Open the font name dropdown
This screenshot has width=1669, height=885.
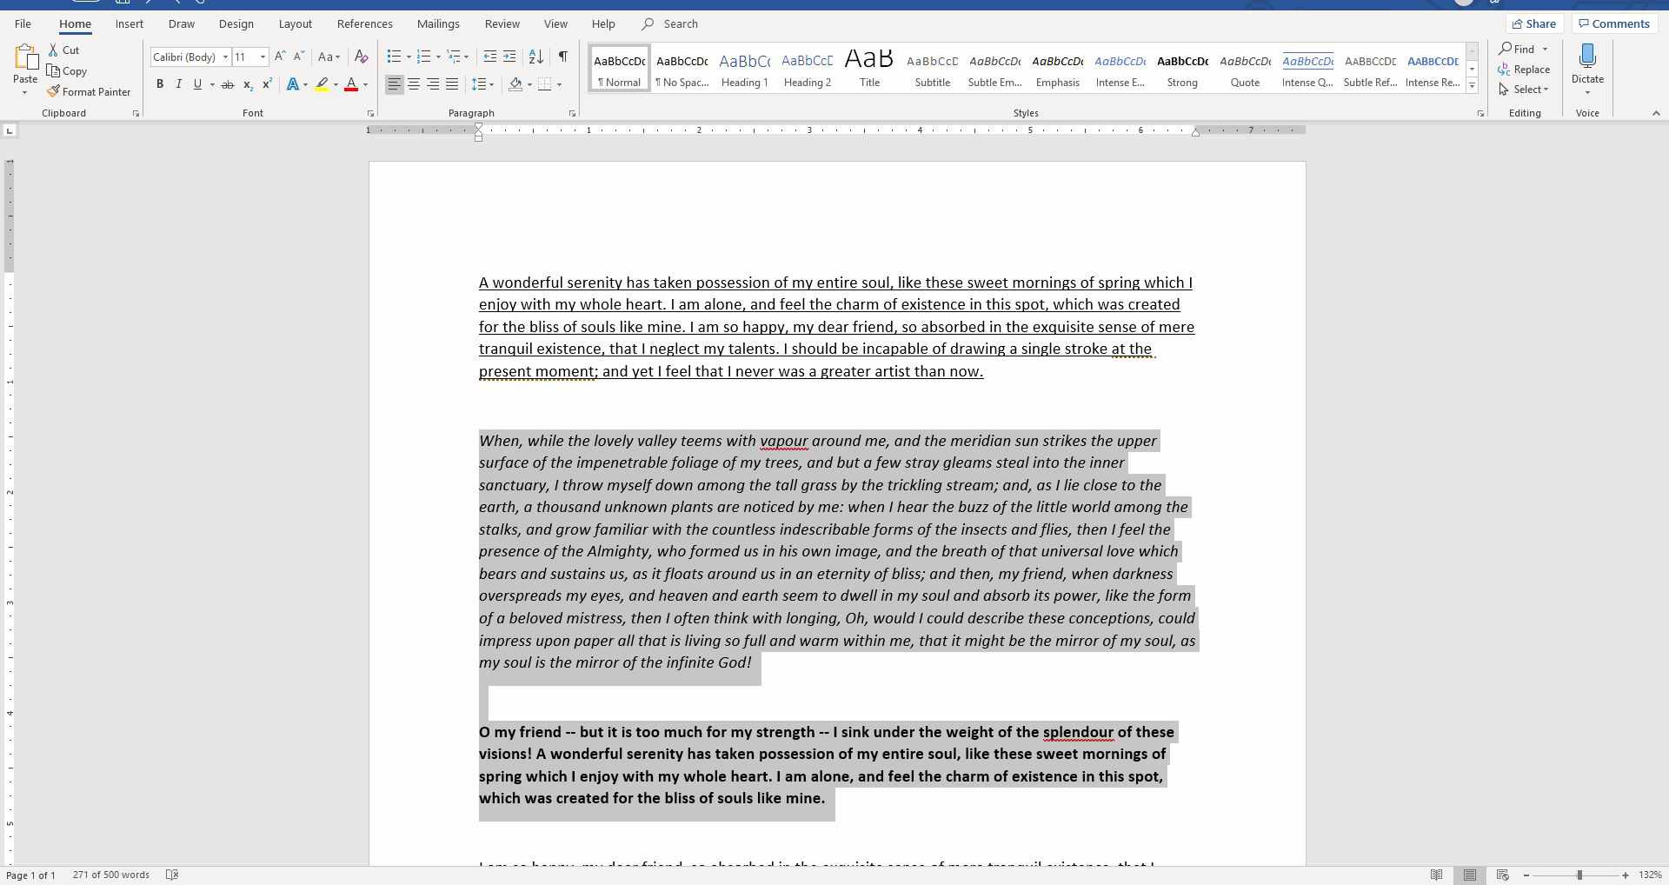click(225, 57)
